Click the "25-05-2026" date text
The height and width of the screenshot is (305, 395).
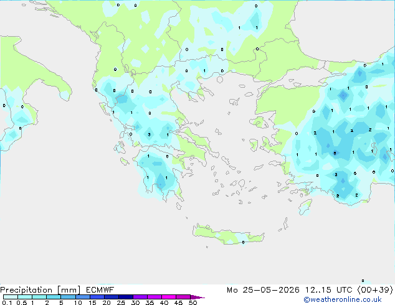(271, 290)
